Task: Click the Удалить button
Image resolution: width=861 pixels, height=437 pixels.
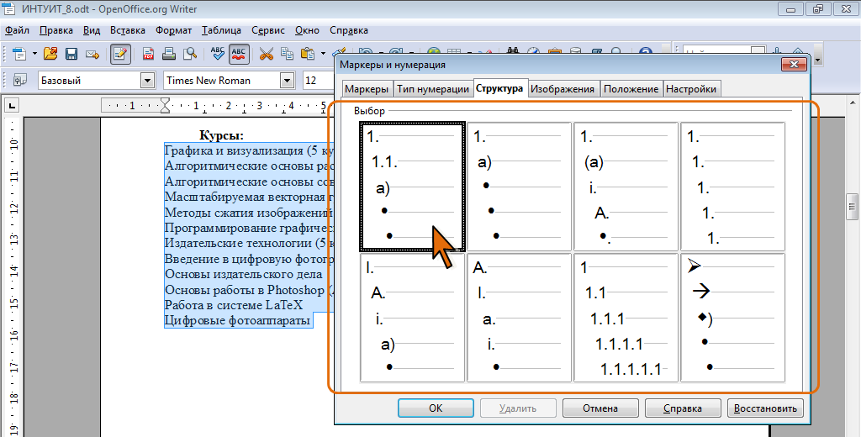Action: pyautogui.click(x=518, y=408)
